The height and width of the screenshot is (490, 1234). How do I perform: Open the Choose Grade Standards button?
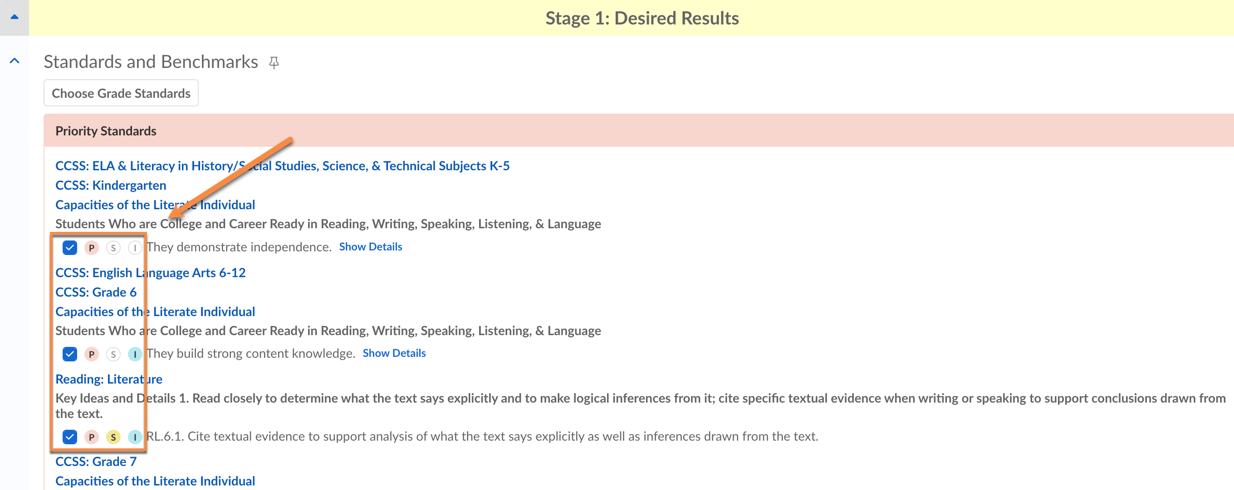pos(121,93)
